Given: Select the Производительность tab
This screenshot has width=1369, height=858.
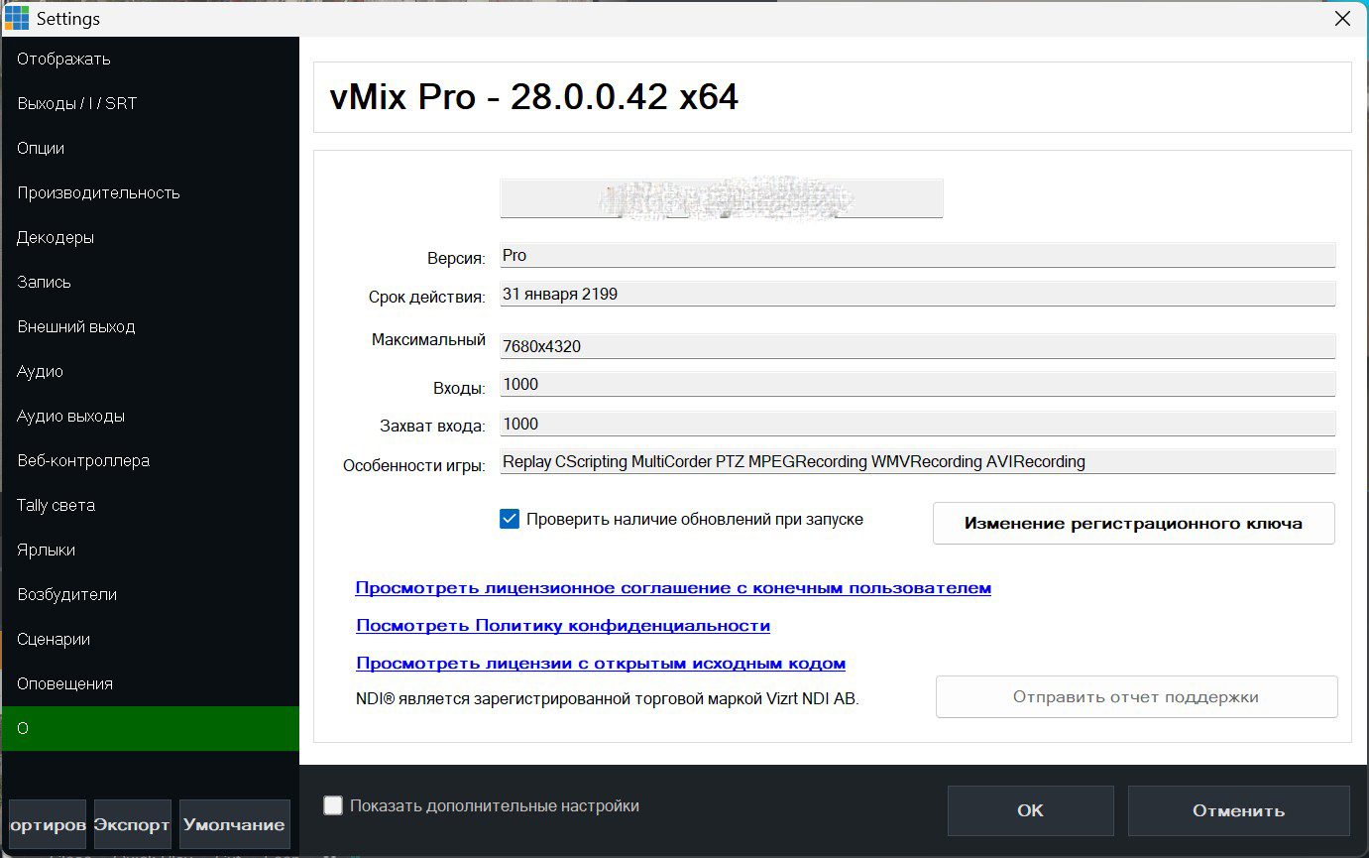Looking at the screenshot, I should [x=98, y=192].
